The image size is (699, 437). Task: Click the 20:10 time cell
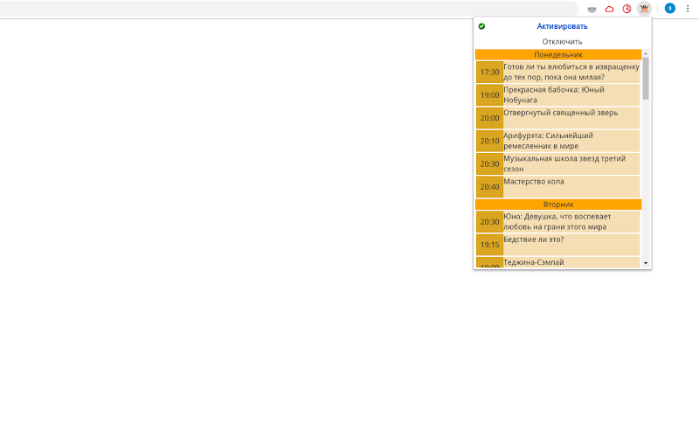(489, 141)
